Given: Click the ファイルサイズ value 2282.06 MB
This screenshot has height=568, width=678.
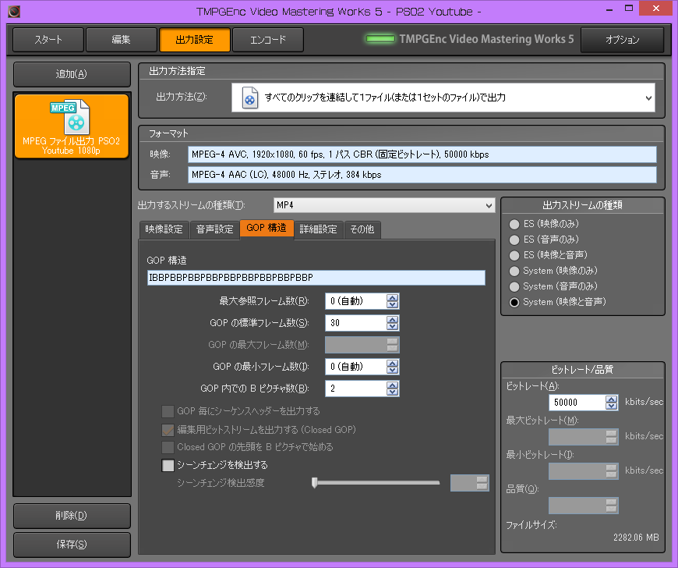Looking at the screenshot, I should (x=636, y=538).
